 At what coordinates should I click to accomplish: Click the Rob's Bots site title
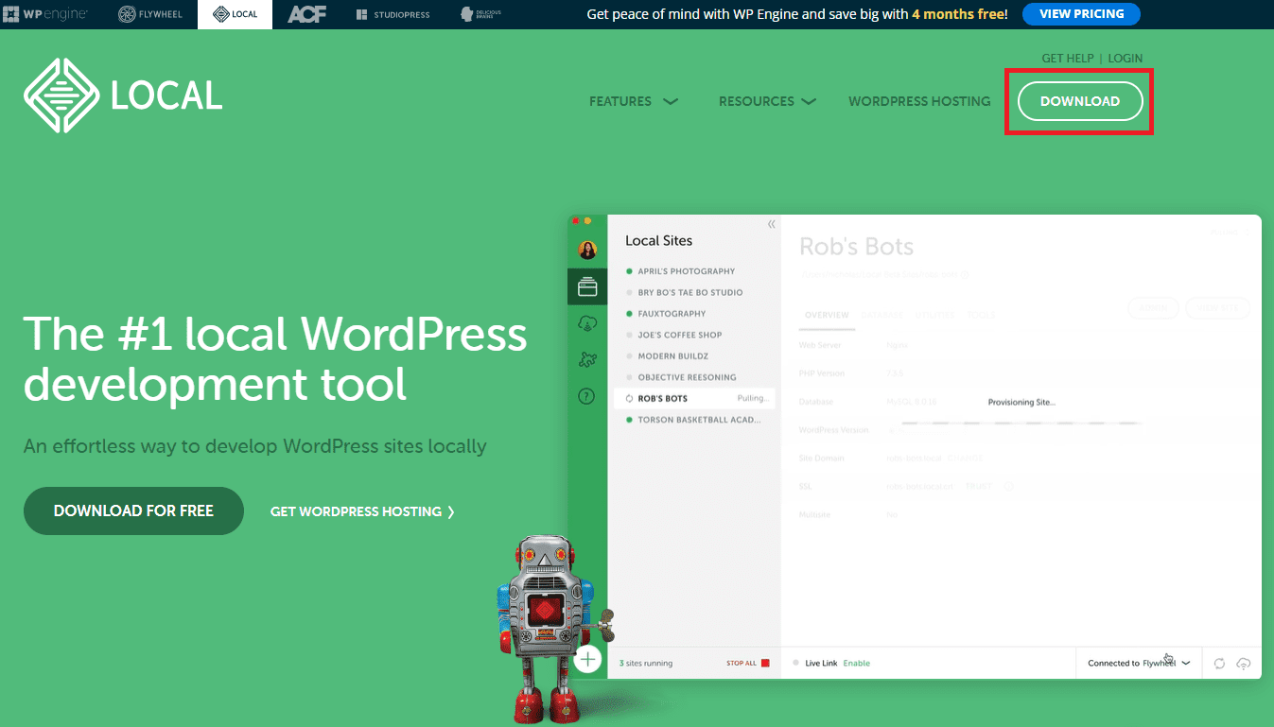[857, 247]
